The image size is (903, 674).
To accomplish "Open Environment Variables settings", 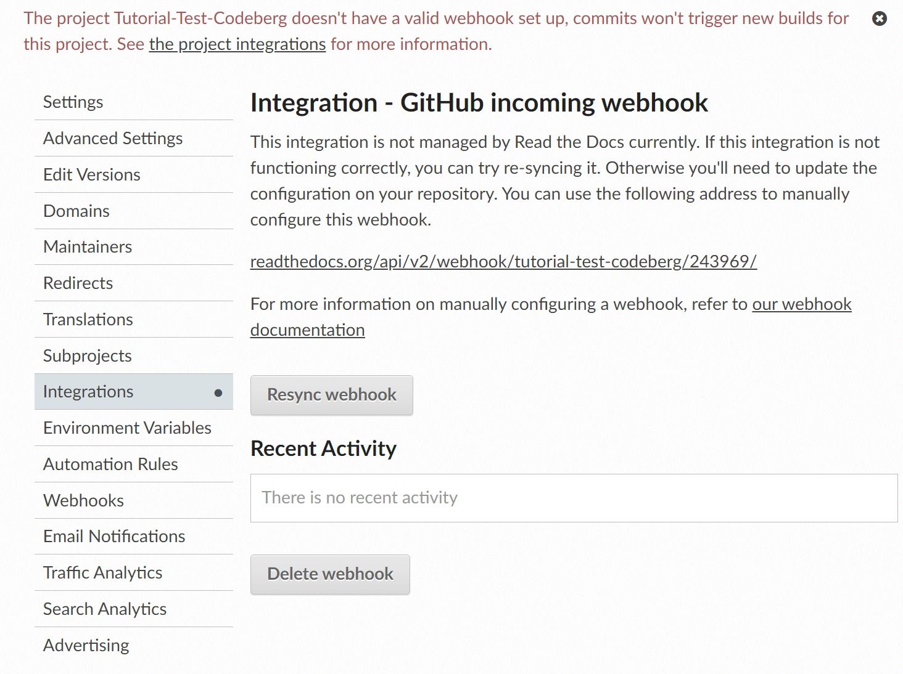I will [126, 428].
